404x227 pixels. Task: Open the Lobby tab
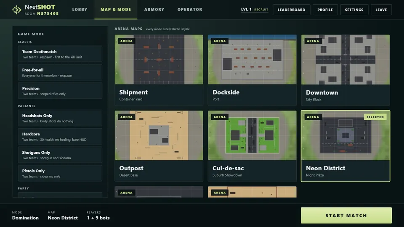coord(80,10)
